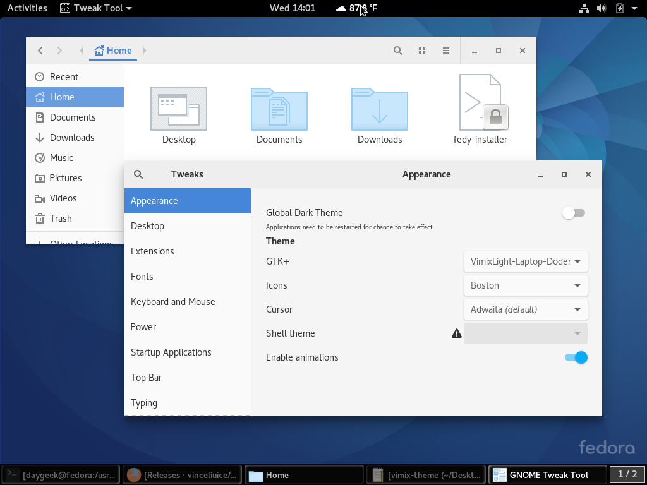Screen dimensions: 647x485
Task: Switch to vimix-theme editor in taskbar
Action: point(426,475)
